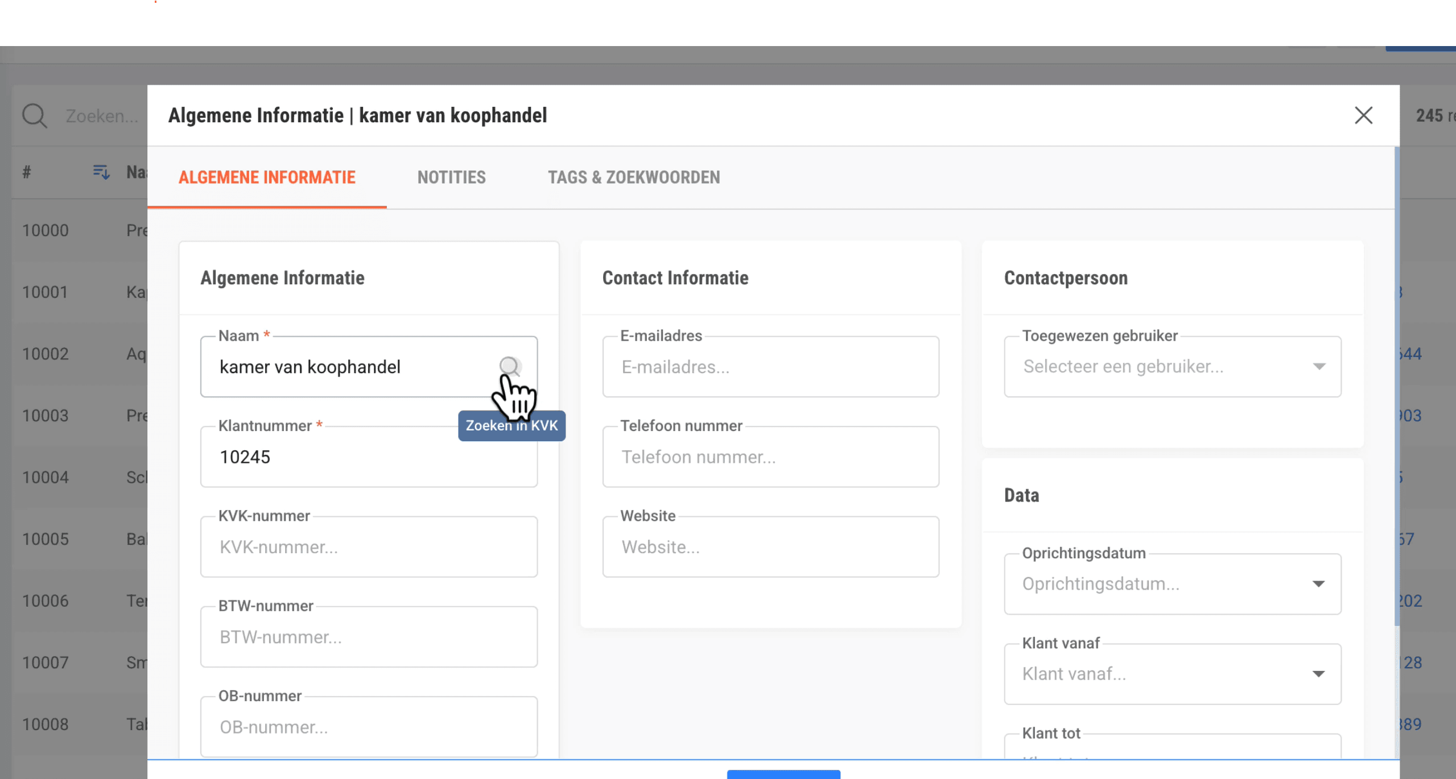Switch to the Notities tab
Image resolution: width=1456 pixels, height=779 pixels.
pos(451,177)
